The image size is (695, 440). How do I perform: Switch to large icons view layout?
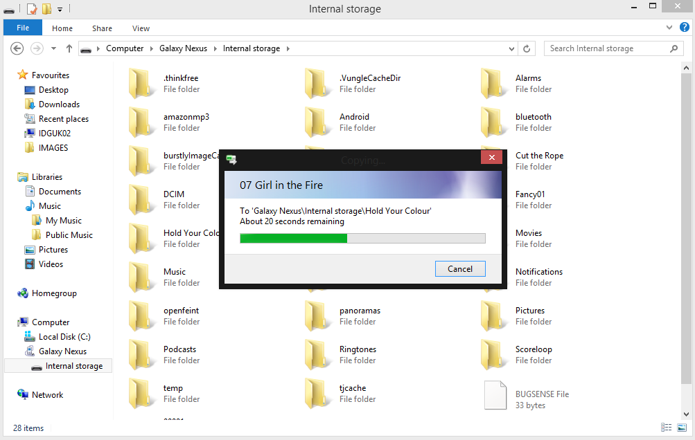point(680,428)
